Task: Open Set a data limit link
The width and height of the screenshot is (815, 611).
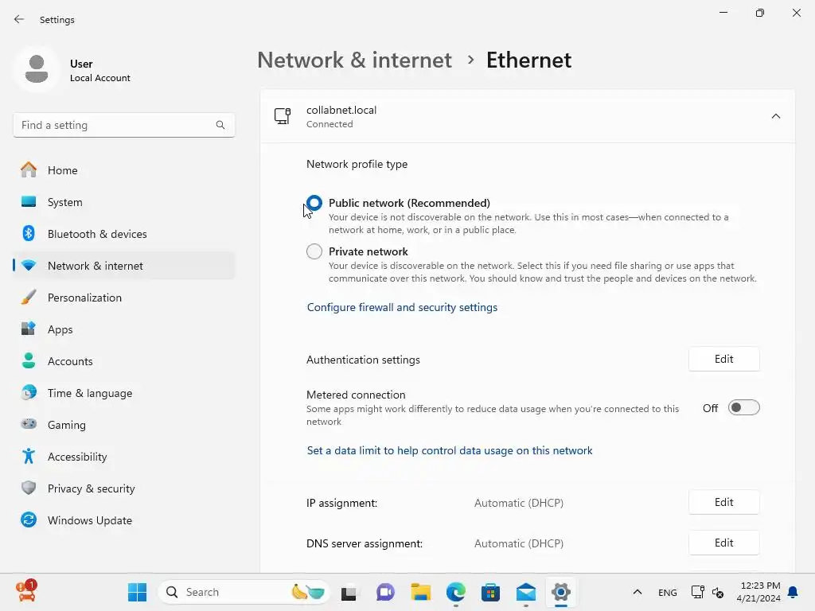Action: pyautogui.click(x=449, y=450)
